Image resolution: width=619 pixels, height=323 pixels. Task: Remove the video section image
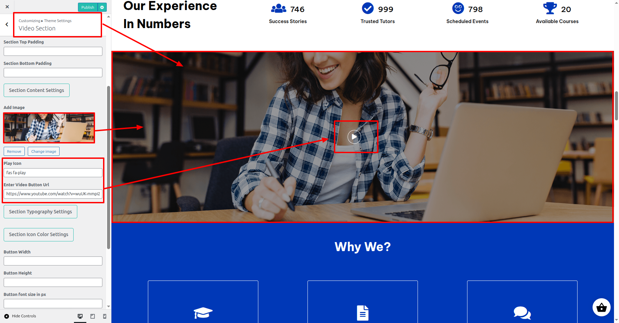pos(14,151)
